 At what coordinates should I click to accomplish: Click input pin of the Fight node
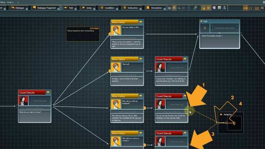199,34
